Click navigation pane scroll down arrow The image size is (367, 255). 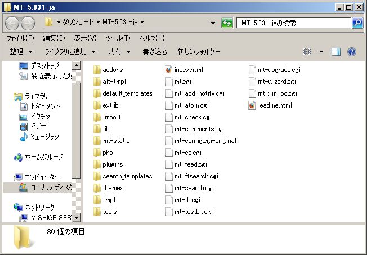(77, 218)
